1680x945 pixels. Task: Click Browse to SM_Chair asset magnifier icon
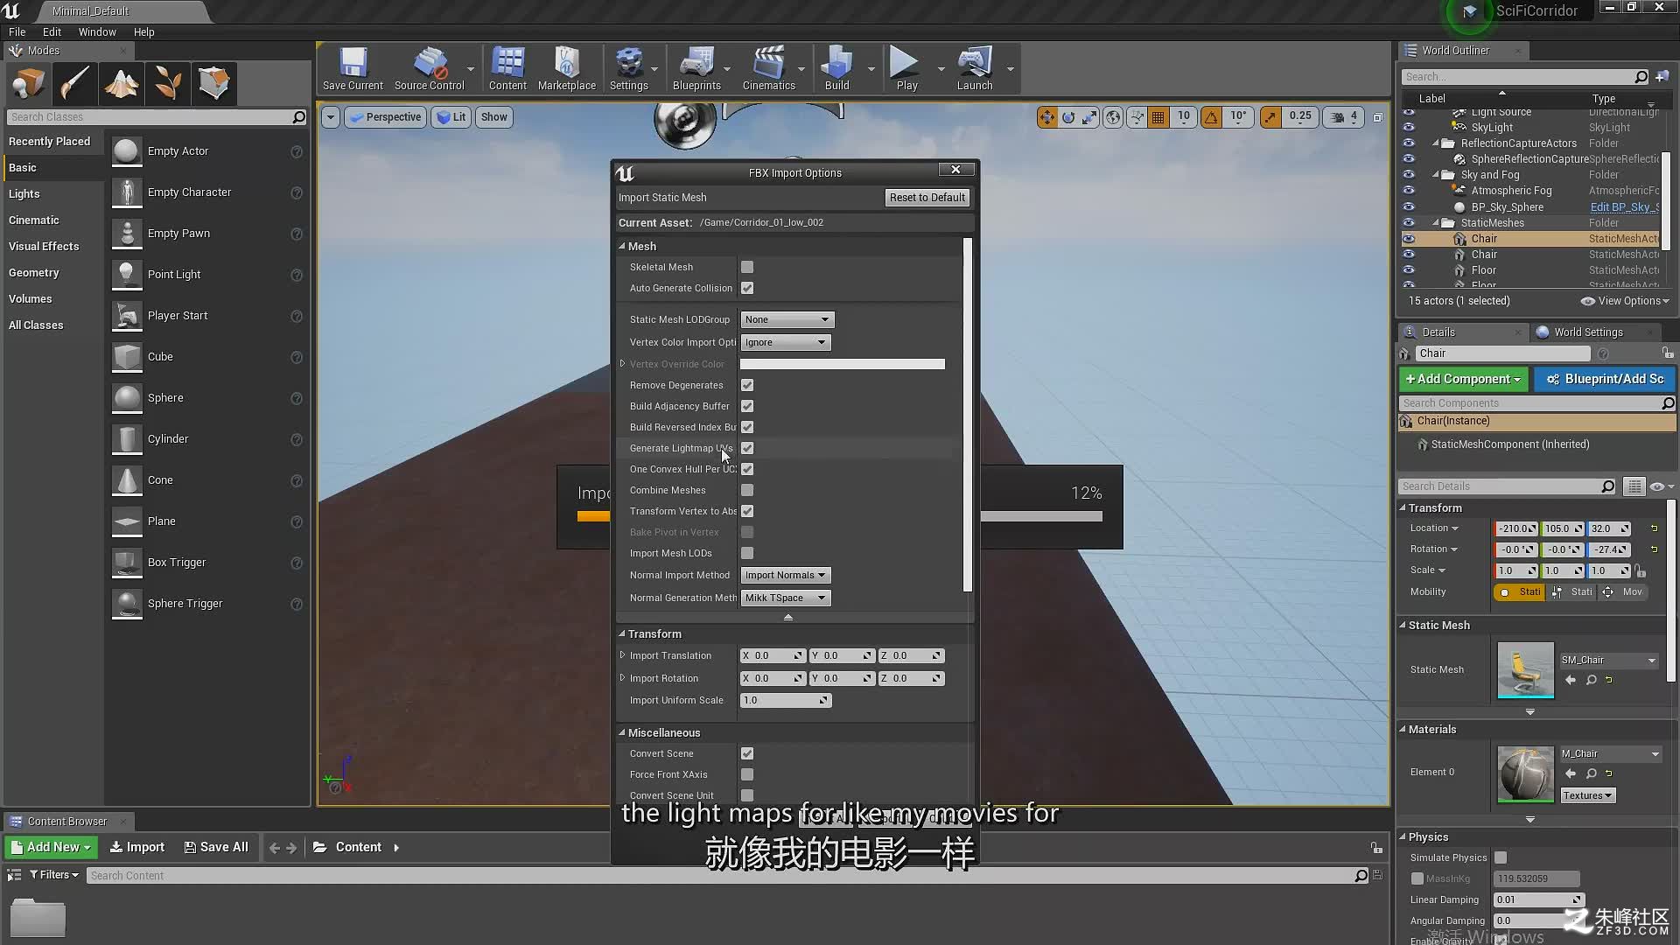[x=1591, y=681]
